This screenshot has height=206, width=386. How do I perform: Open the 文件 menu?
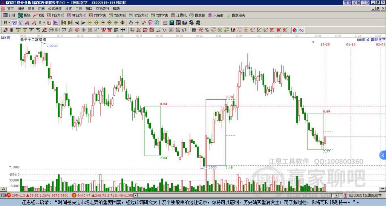coord(10,9)
